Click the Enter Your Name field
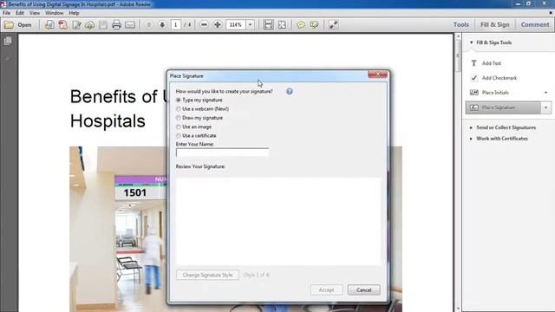This screenshot has height=312, width=555. [222, 153]
